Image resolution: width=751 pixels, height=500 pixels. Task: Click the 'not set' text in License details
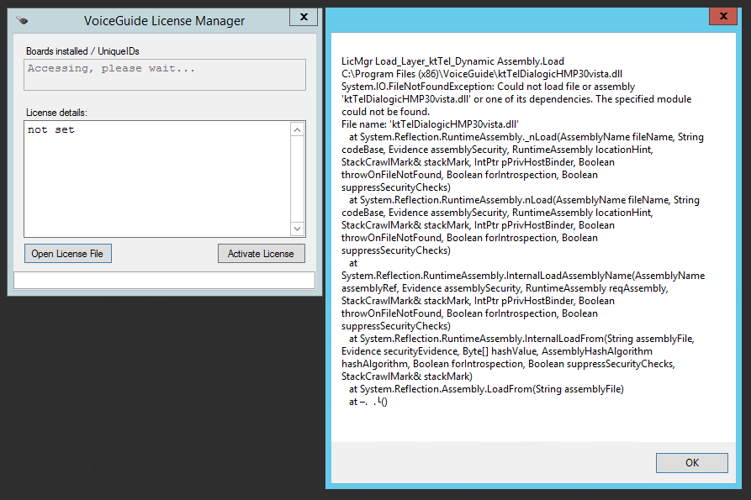(x=50, y=129)
